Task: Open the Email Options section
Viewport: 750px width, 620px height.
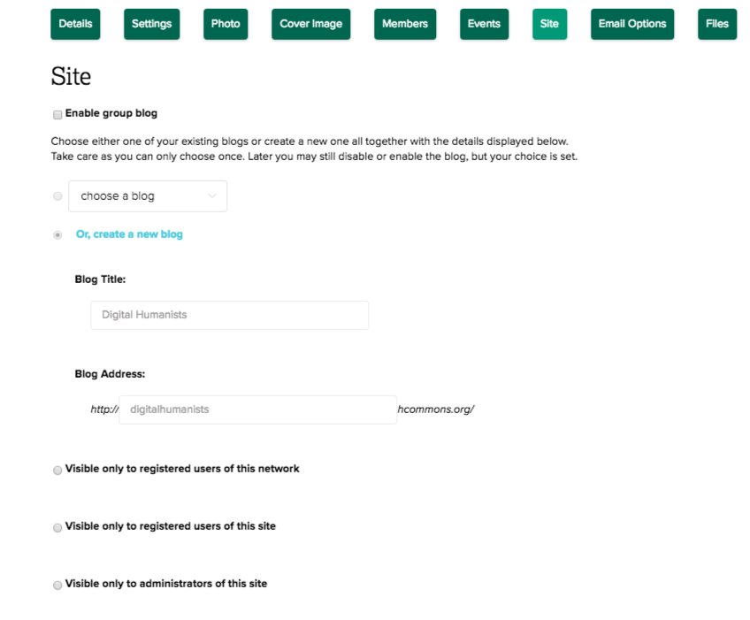Action: click(631, 24)
